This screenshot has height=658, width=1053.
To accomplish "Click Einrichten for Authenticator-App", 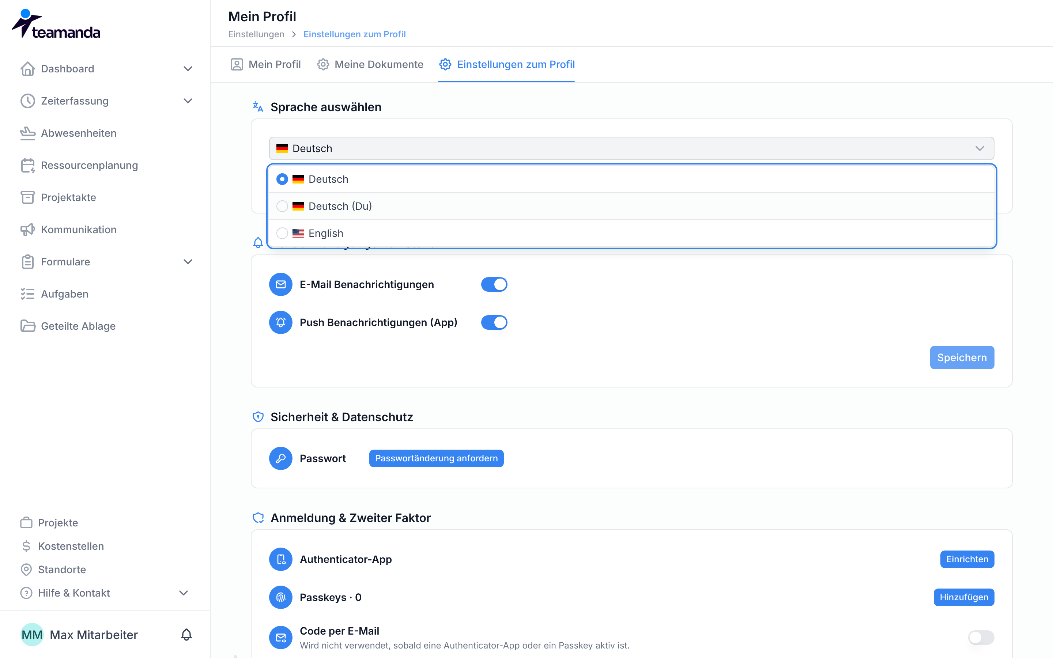I will 967,559.
